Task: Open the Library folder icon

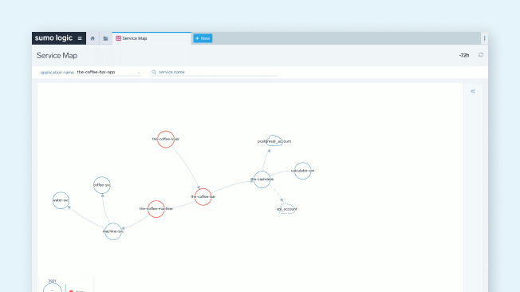Action: pyautogui.click(x=105, y=38)
